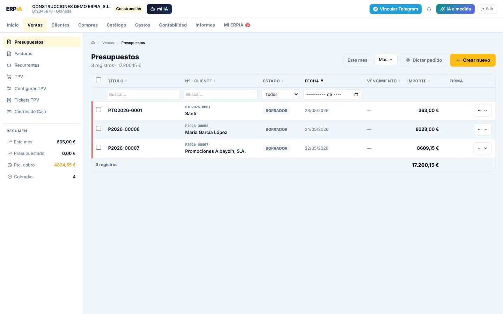Click the Pte. cobro clock icon
This screenshot has width=503, height=314.
(10, 165)
